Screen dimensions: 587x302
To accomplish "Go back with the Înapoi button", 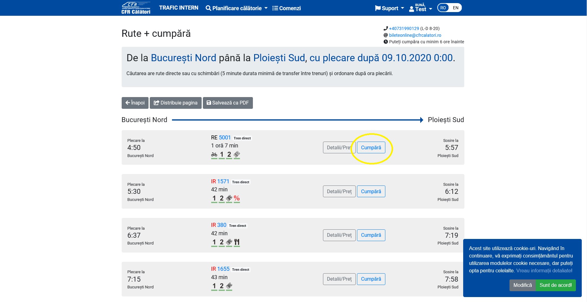I will (135, 103).
